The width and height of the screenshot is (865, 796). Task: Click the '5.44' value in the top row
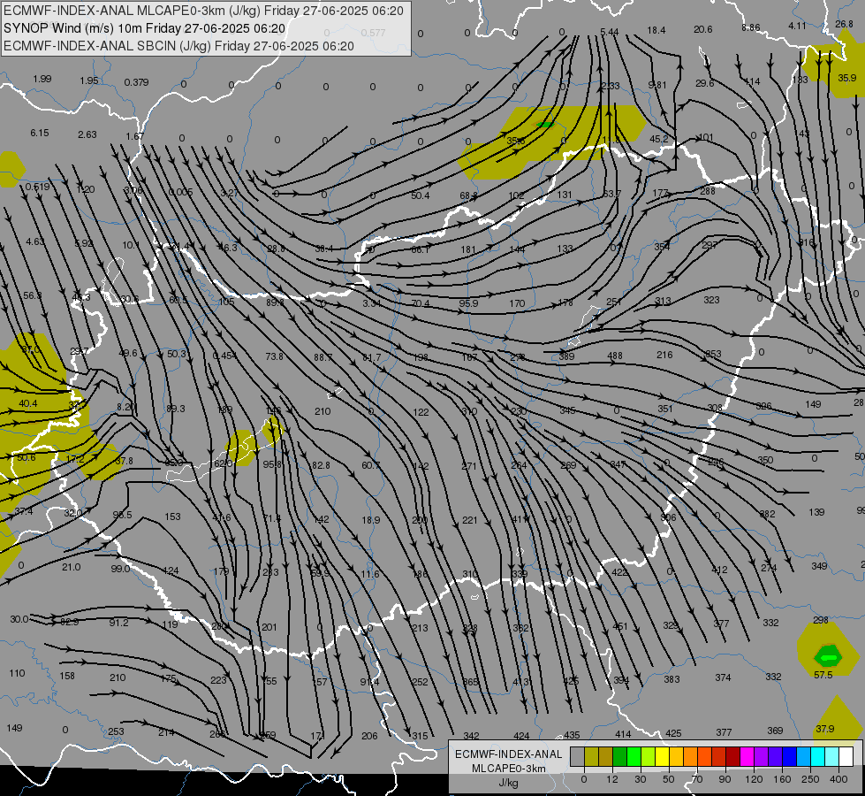click(x=609, y=32)
